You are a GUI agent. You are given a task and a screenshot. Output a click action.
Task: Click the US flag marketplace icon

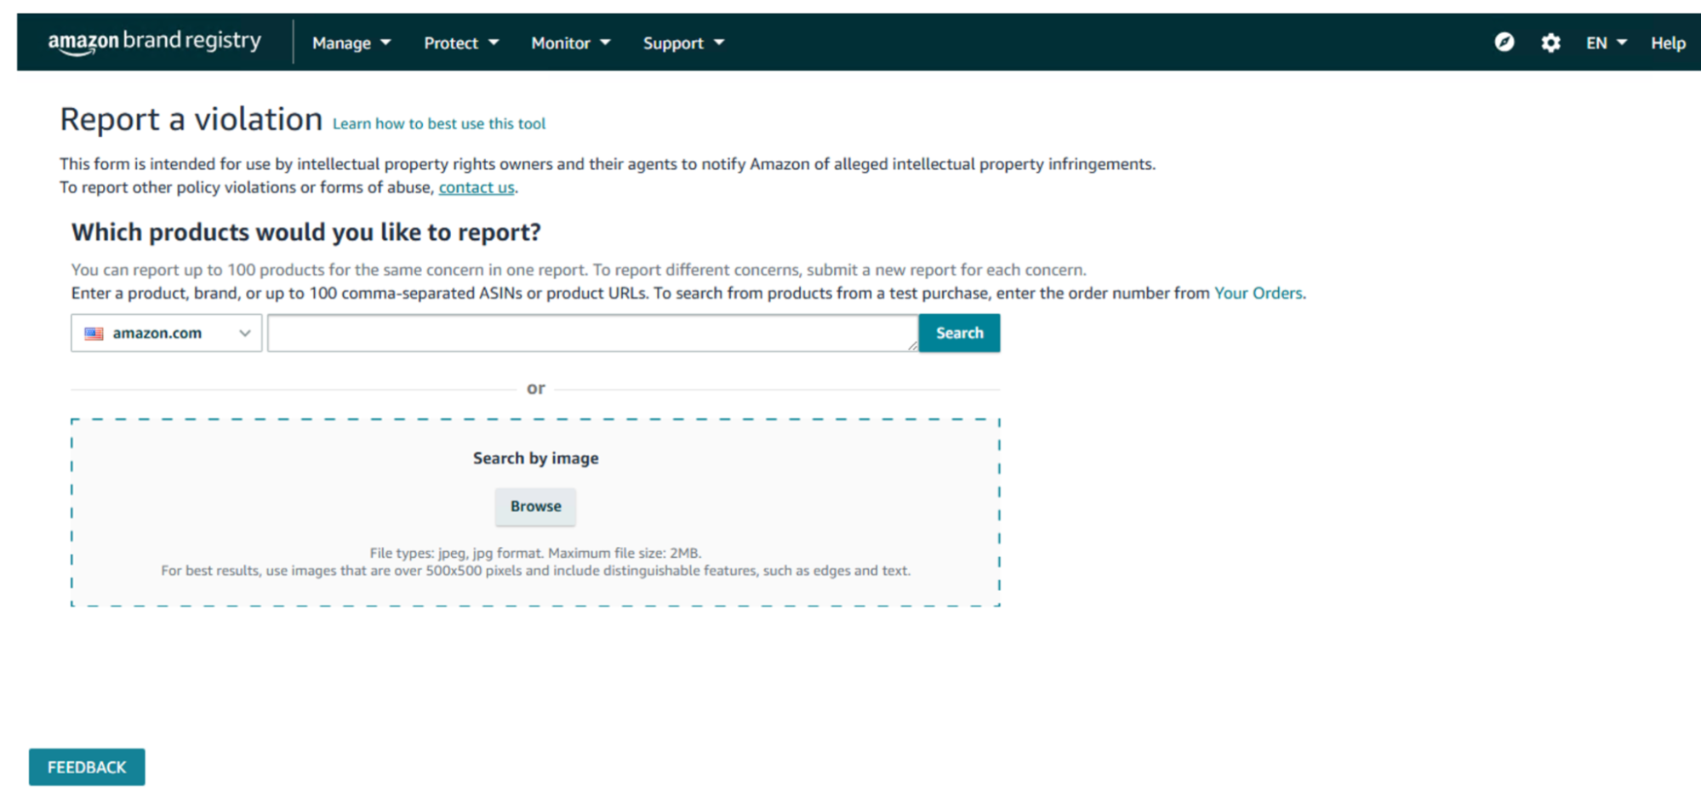point(94,333)
